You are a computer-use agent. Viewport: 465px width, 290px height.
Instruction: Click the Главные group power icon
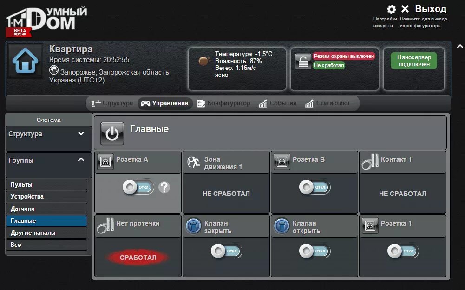point(112,133)
